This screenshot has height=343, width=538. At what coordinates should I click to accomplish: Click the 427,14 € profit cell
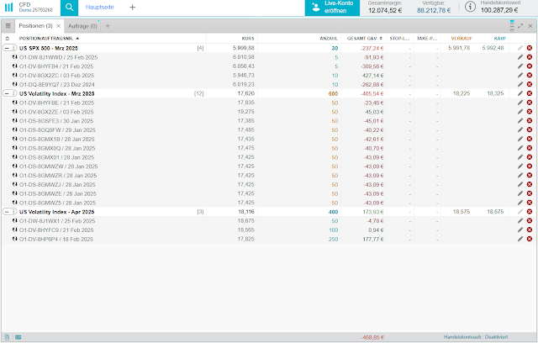373,76
